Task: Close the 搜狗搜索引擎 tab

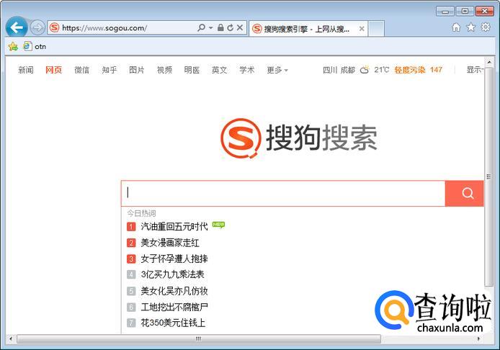Action: [x=362, y=29]
